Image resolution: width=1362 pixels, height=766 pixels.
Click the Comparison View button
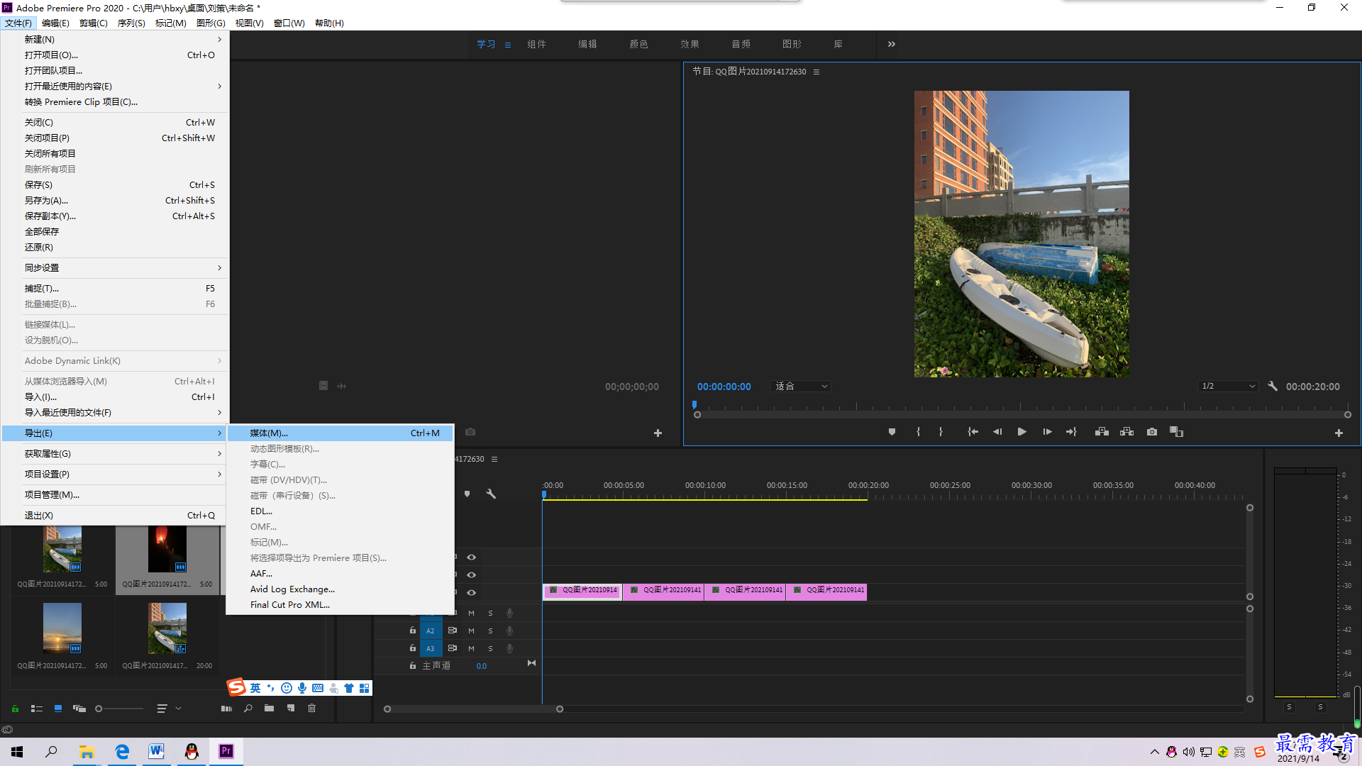[1176, 432]
